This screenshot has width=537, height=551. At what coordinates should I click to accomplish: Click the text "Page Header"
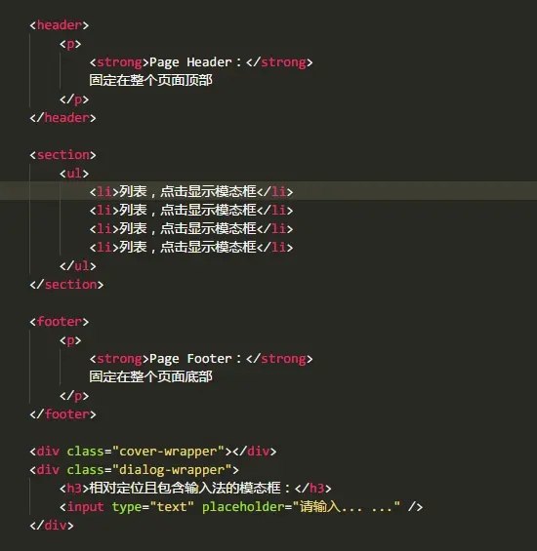coord(190,62)
